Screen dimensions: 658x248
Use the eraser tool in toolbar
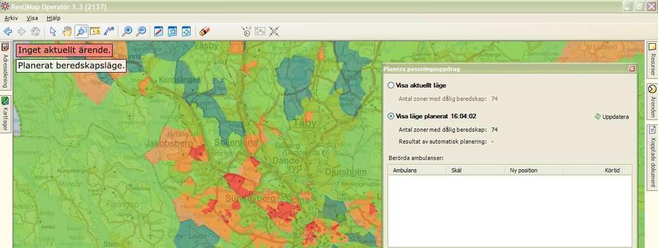click(204, 31)
